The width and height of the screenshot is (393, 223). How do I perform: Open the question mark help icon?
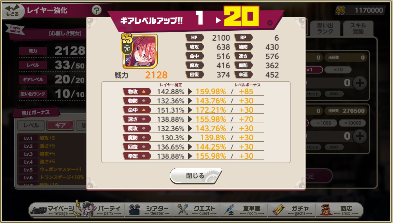click(97, 10)
